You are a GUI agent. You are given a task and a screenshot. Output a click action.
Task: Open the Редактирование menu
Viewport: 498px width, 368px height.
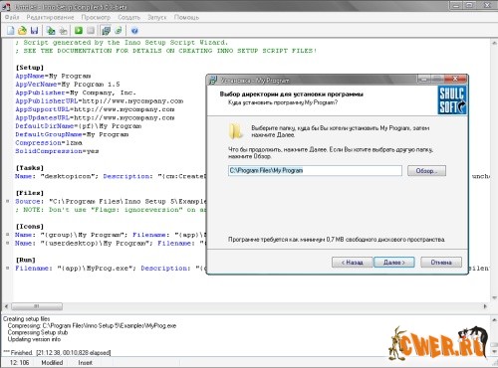tap(50, 17)
